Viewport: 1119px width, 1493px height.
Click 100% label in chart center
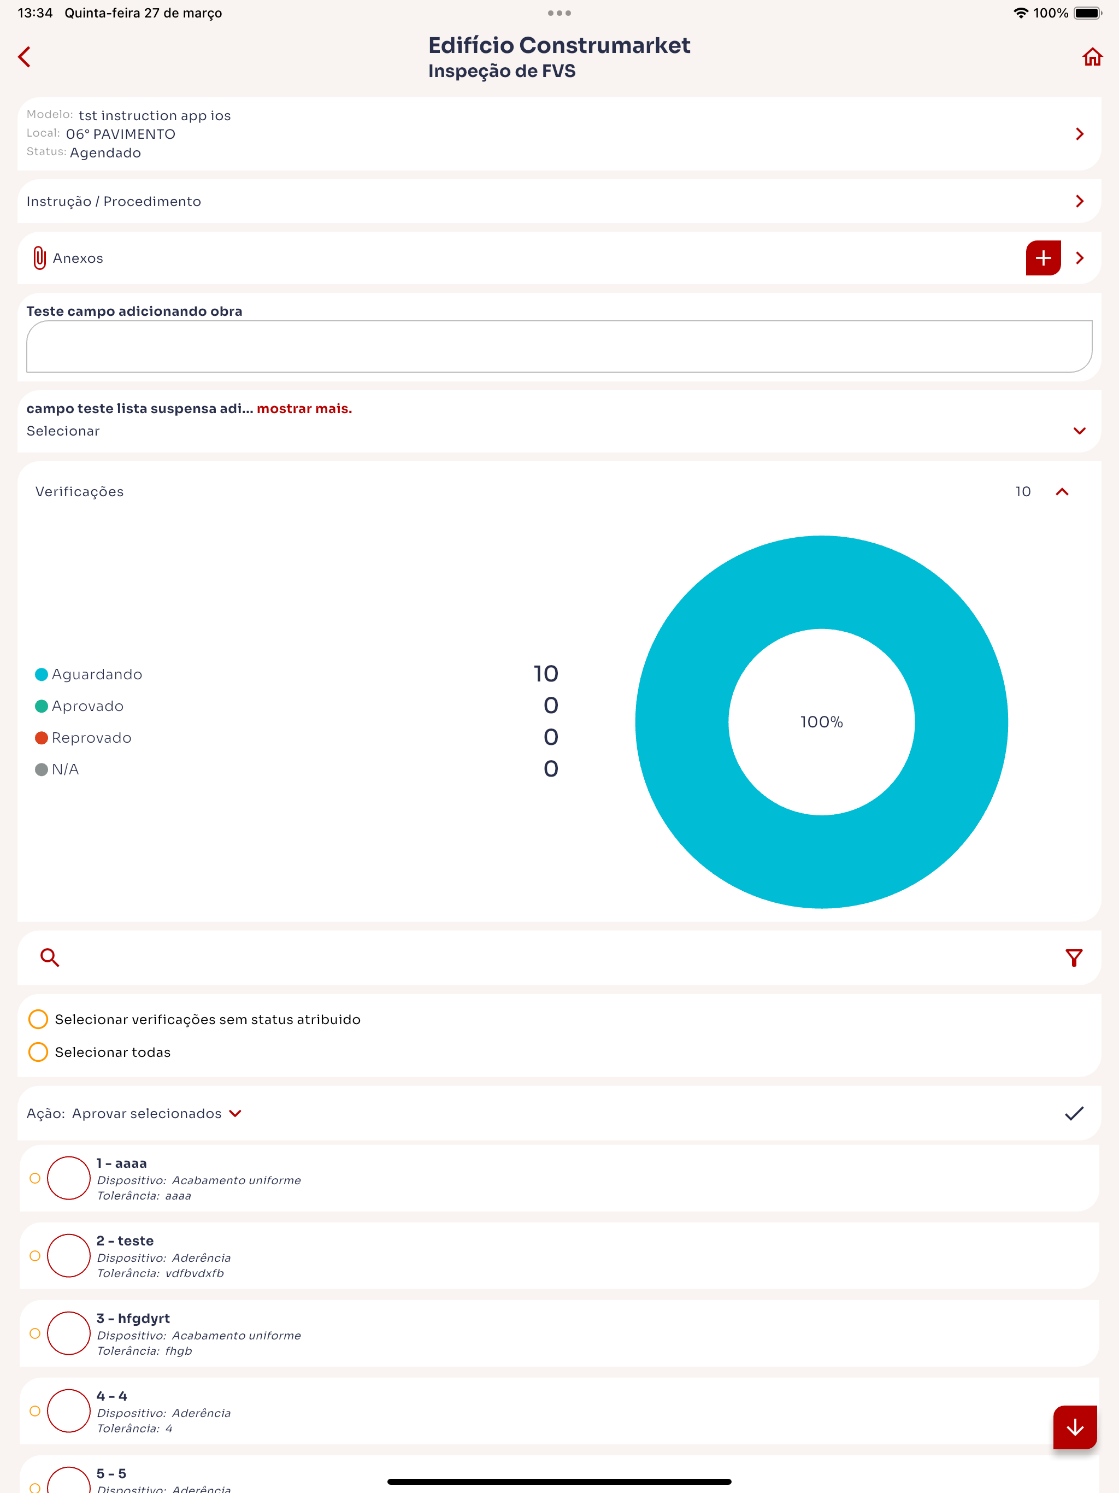pos(821,722)
